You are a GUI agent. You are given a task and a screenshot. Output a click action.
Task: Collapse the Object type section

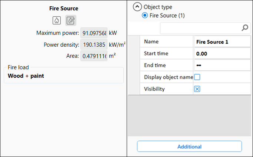(137, 7)
